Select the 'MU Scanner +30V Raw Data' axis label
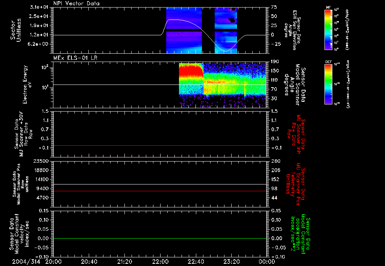 [23, 134]
